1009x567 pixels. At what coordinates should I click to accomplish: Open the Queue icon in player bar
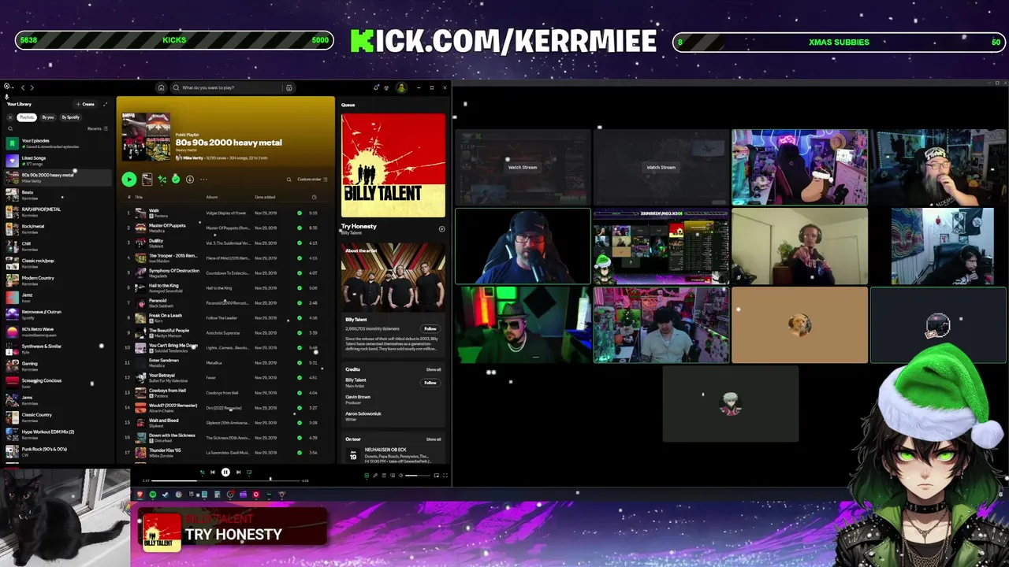pyautogui.click(x=384, y=476)
